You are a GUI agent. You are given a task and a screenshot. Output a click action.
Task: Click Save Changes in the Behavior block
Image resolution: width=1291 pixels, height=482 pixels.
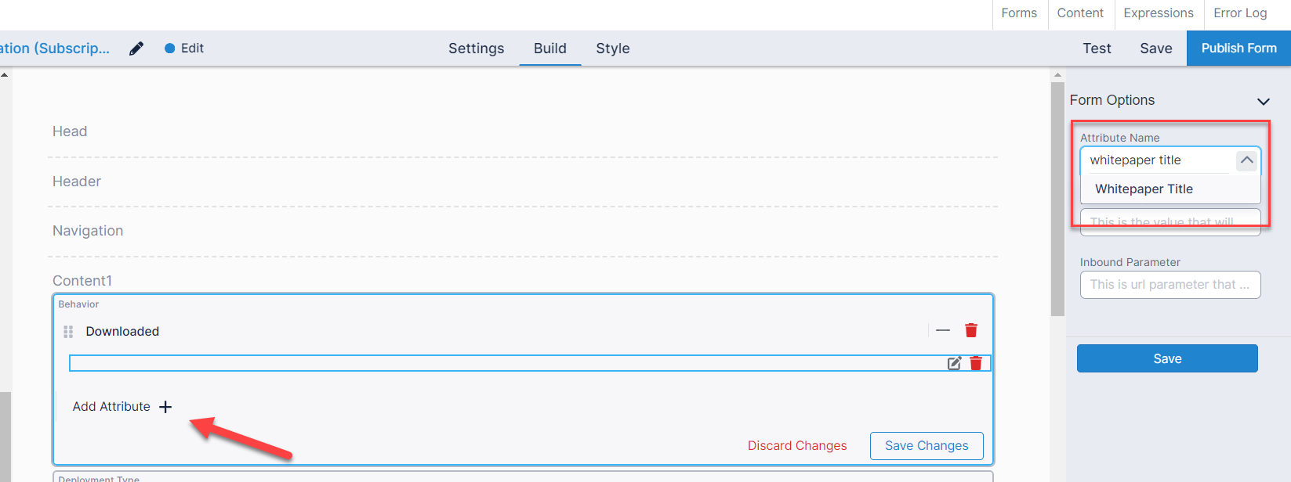tap(927, 446)
